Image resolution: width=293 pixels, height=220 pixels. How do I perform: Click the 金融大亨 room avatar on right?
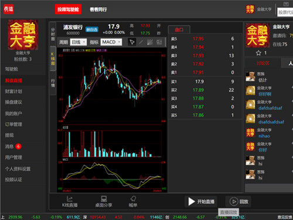pyautogui.click(x=258, y=35)
